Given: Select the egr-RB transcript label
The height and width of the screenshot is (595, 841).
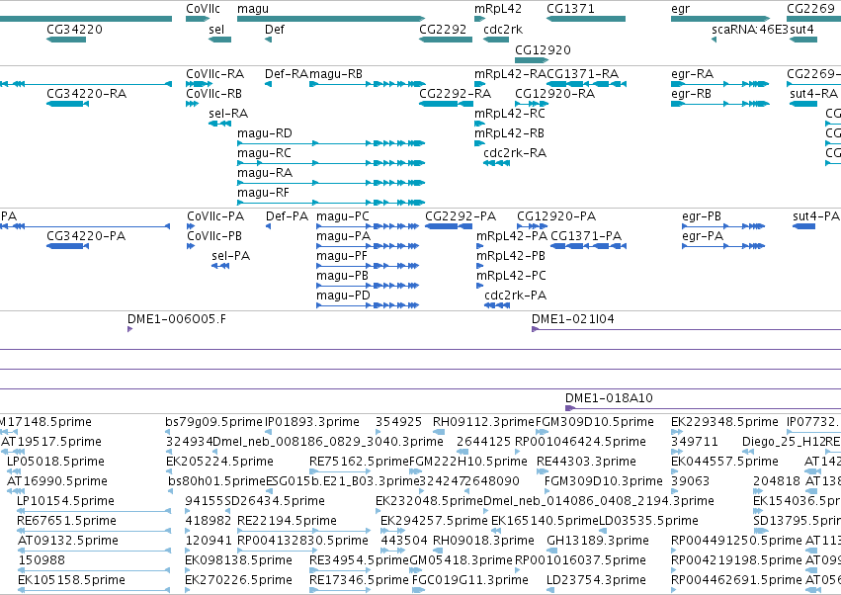Looking at the screenshot, I should click(x=691, y=93).
